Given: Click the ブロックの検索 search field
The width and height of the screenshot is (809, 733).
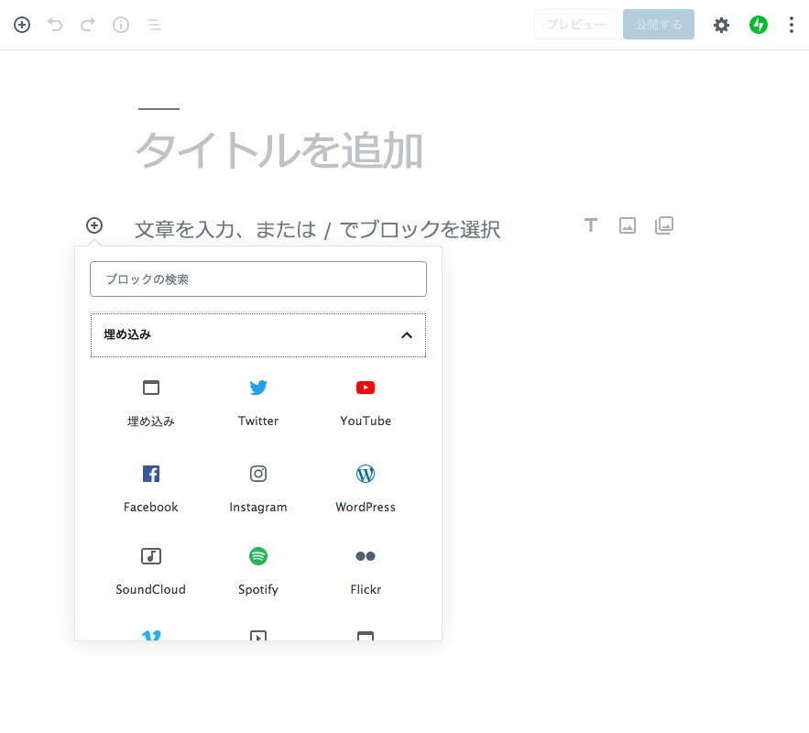Looking at the screenshot, I should [x=258, y=279].
